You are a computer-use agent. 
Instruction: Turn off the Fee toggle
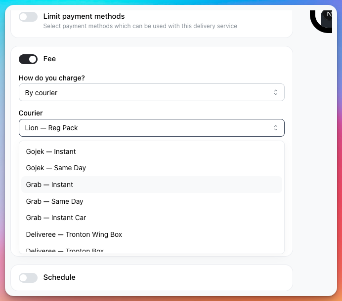pyautogui.click(x=28, y=59)
